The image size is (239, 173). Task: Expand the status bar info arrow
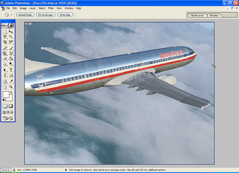[66, 170]
